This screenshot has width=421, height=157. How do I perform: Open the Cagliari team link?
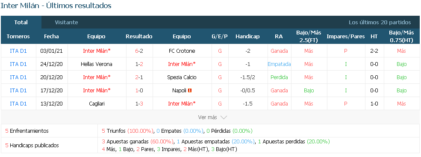point(97,104)
